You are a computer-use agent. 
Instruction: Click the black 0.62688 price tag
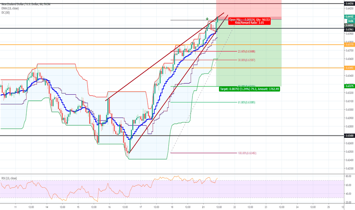click(x=349, y=136)
